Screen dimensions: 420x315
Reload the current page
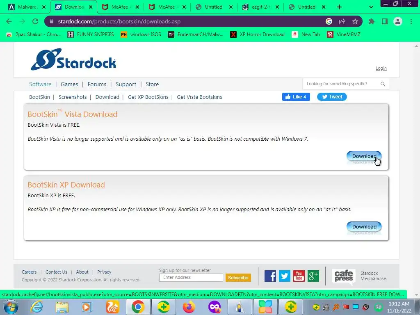(x=35, y=21)
